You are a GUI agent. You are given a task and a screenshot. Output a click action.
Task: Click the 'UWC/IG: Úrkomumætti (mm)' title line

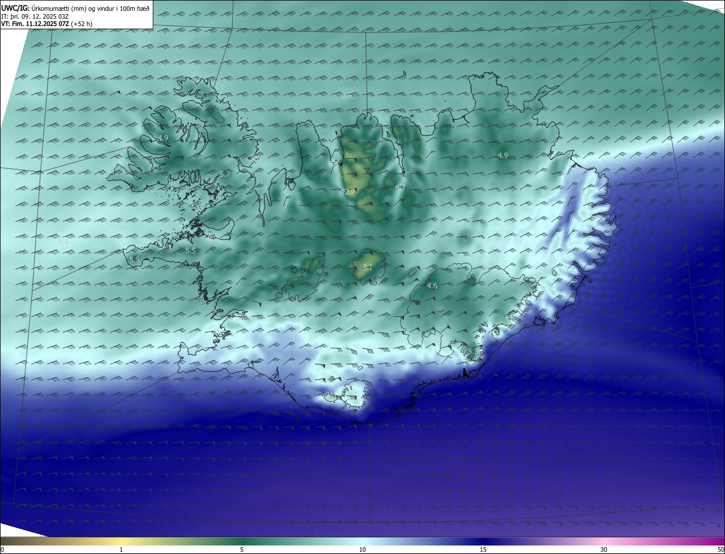pyautogui.click(x=76, y=8)
